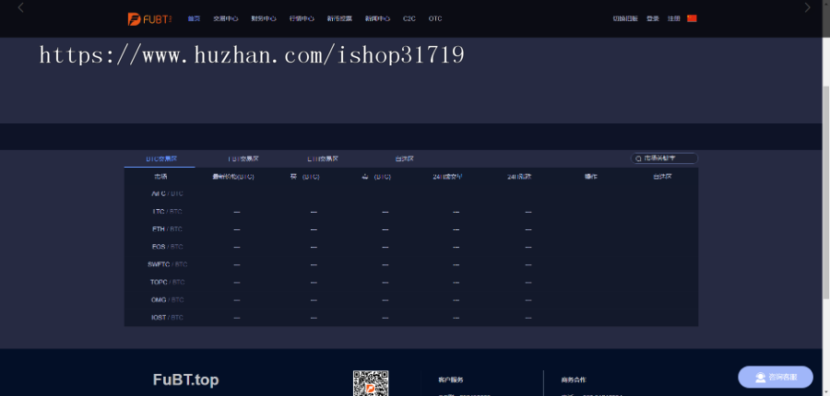Click the 市场 column header
The height and width of the screenshot is (396, 830).
pyautogui.click(x=160, y=177)
